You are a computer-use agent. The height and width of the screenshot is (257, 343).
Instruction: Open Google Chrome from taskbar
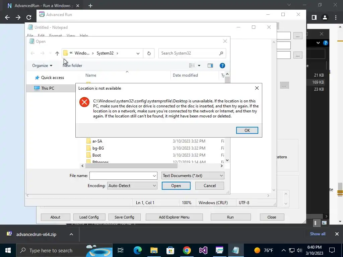pos(187,250)
